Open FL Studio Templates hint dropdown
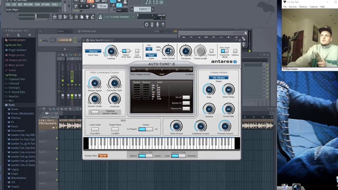338x190 pixels. click(119, 17)
